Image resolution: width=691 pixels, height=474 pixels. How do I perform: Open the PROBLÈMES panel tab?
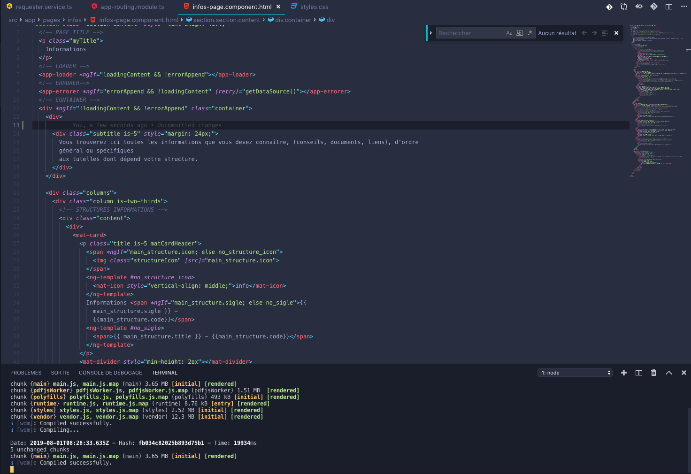[26, 373]
